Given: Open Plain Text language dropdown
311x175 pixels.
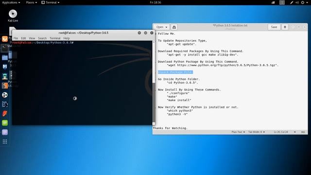Looking at the screenshot, I should (238, 132).
